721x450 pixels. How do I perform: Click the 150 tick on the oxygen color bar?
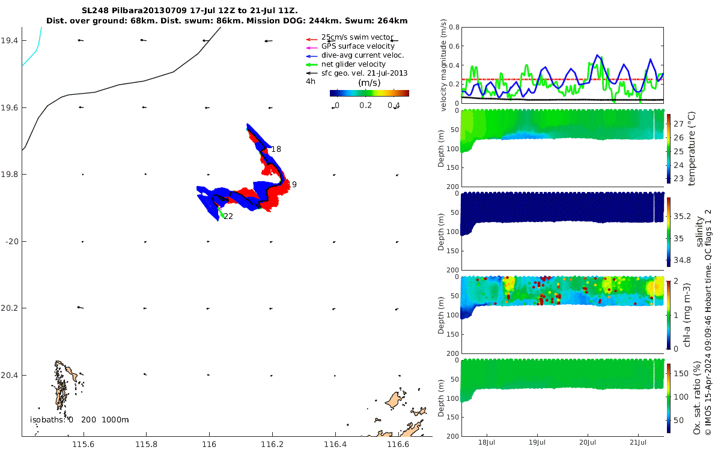[681, 374]
